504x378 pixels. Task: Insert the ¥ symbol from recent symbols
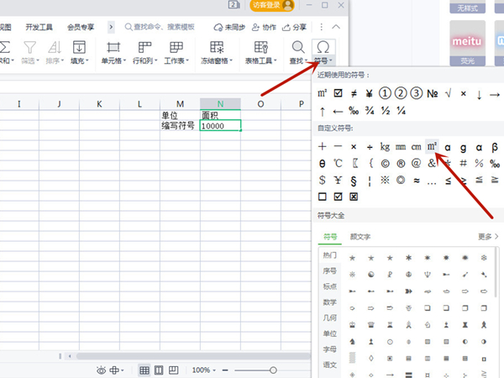(370, 93)
